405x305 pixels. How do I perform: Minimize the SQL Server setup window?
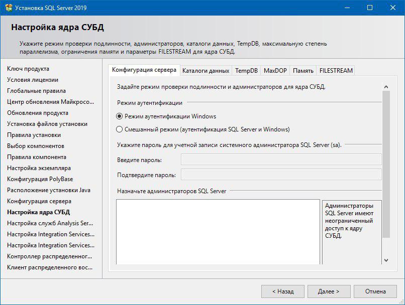coord(347,8)
